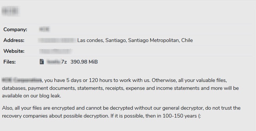The image size is (256, 131).
Task: Click the 390.98 MiB file size text
Action: coord(84,62)
